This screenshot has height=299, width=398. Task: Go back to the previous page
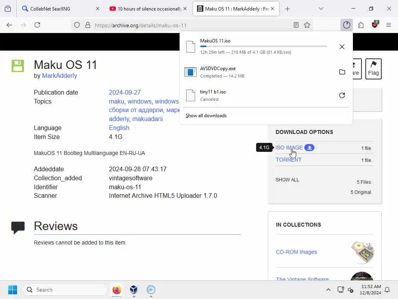point(9,25)
